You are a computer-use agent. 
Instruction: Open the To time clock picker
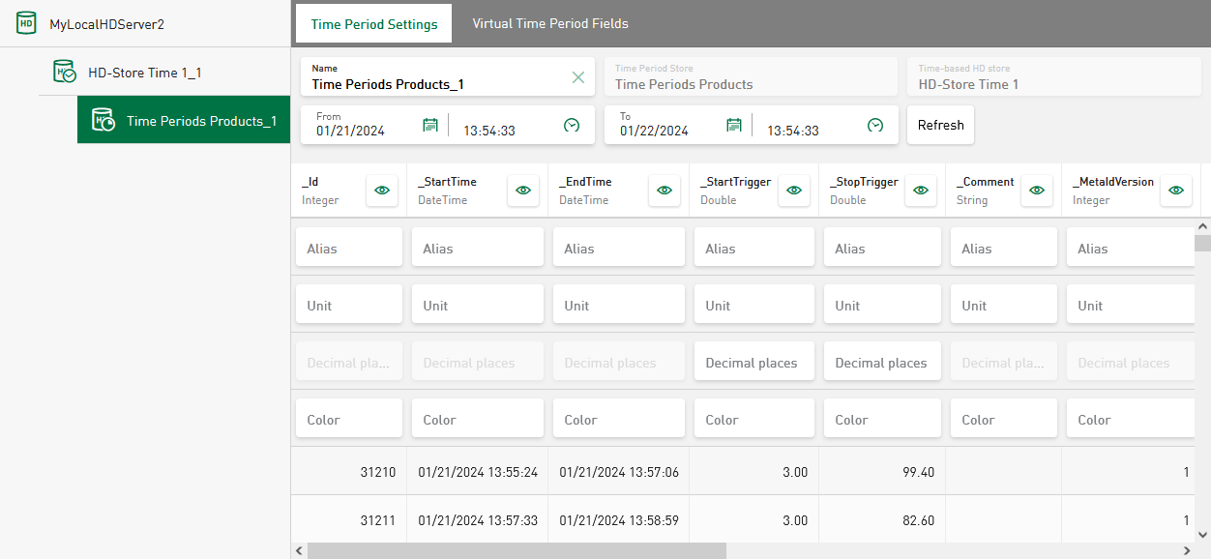click(x=875, y=125)
